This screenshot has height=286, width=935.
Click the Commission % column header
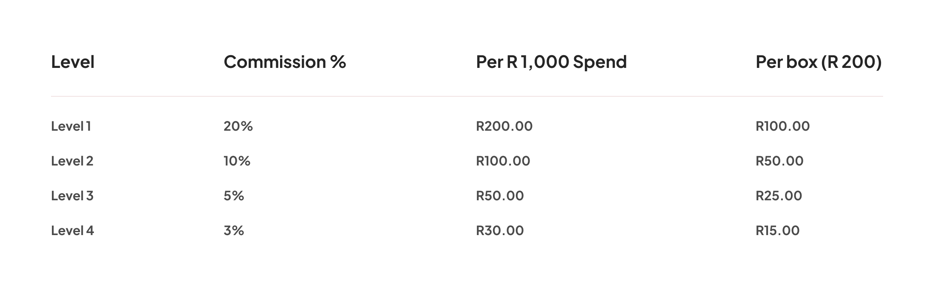pyautogui.click(x=285, y=62)
